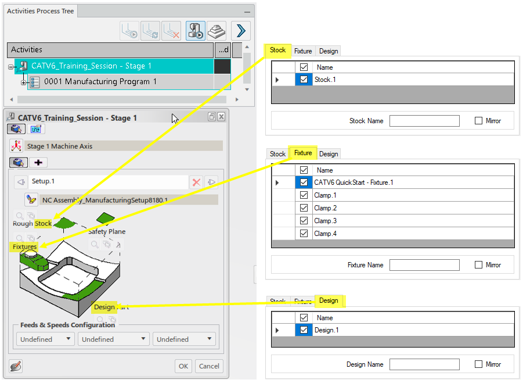
Task: Click into the Fixture Name field
Action: [x=424, y=265]
